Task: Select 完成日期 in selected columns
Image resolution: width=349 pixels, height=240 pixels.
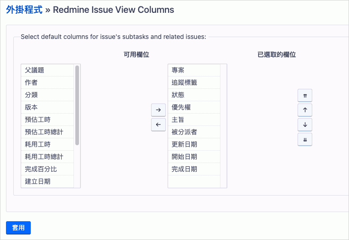Action: pos(194,169)
